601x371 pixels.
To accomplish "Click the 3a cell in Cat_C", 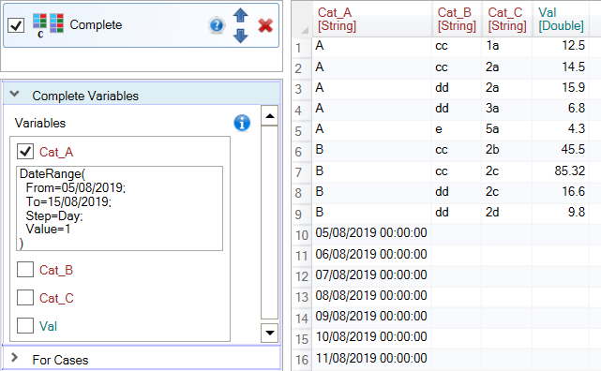I will tap(506, 109).
